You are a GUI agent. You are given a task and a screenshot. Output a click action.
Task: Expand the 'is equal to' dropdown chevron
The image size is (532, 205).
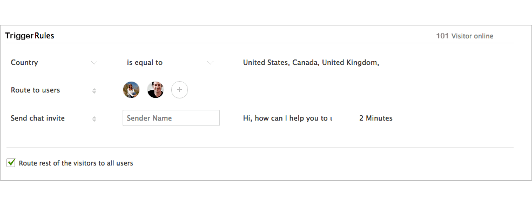tap(210, 63)
